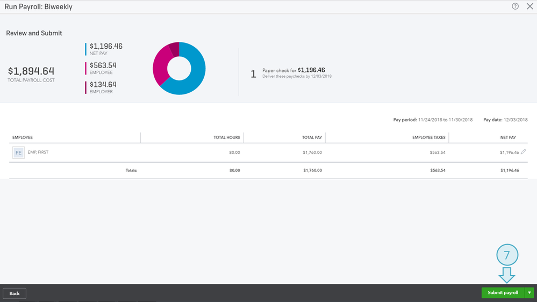
Task: Click the Deliver these paychecks by 12/03/2018 note
Action: pos(297,76)
